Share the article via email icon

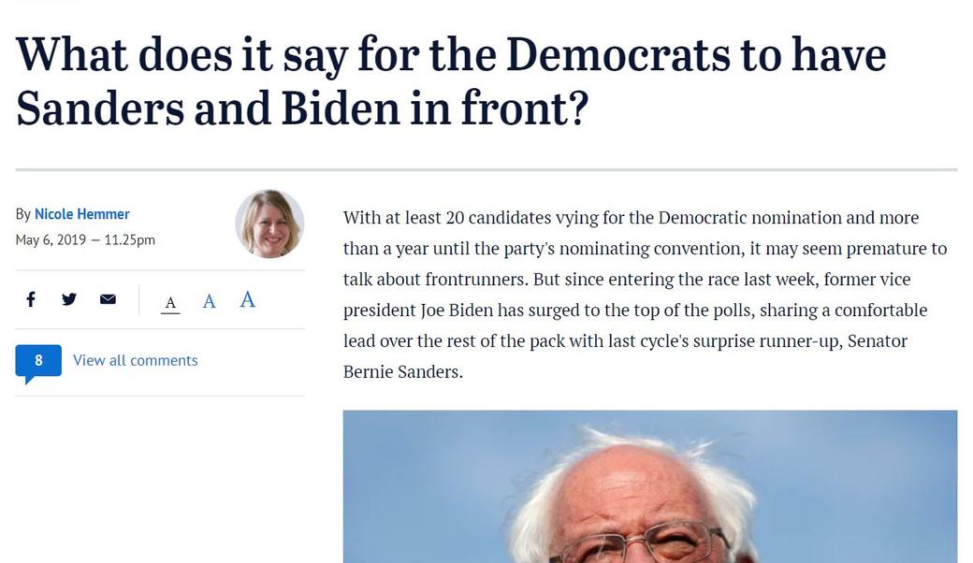108,299
